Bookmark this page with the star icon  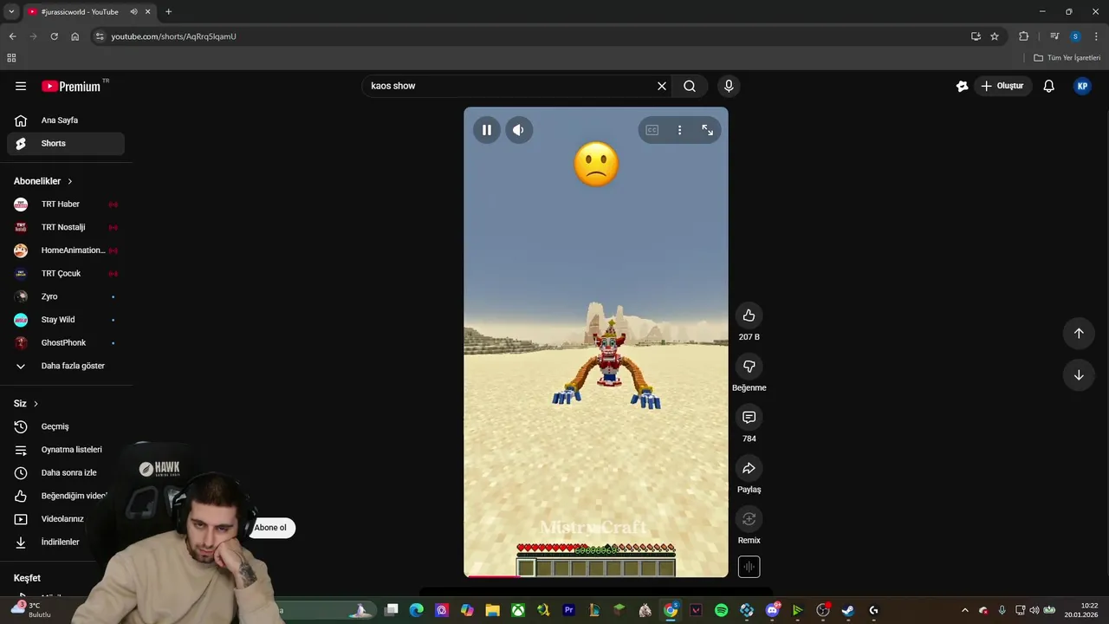tap(995, 36)
